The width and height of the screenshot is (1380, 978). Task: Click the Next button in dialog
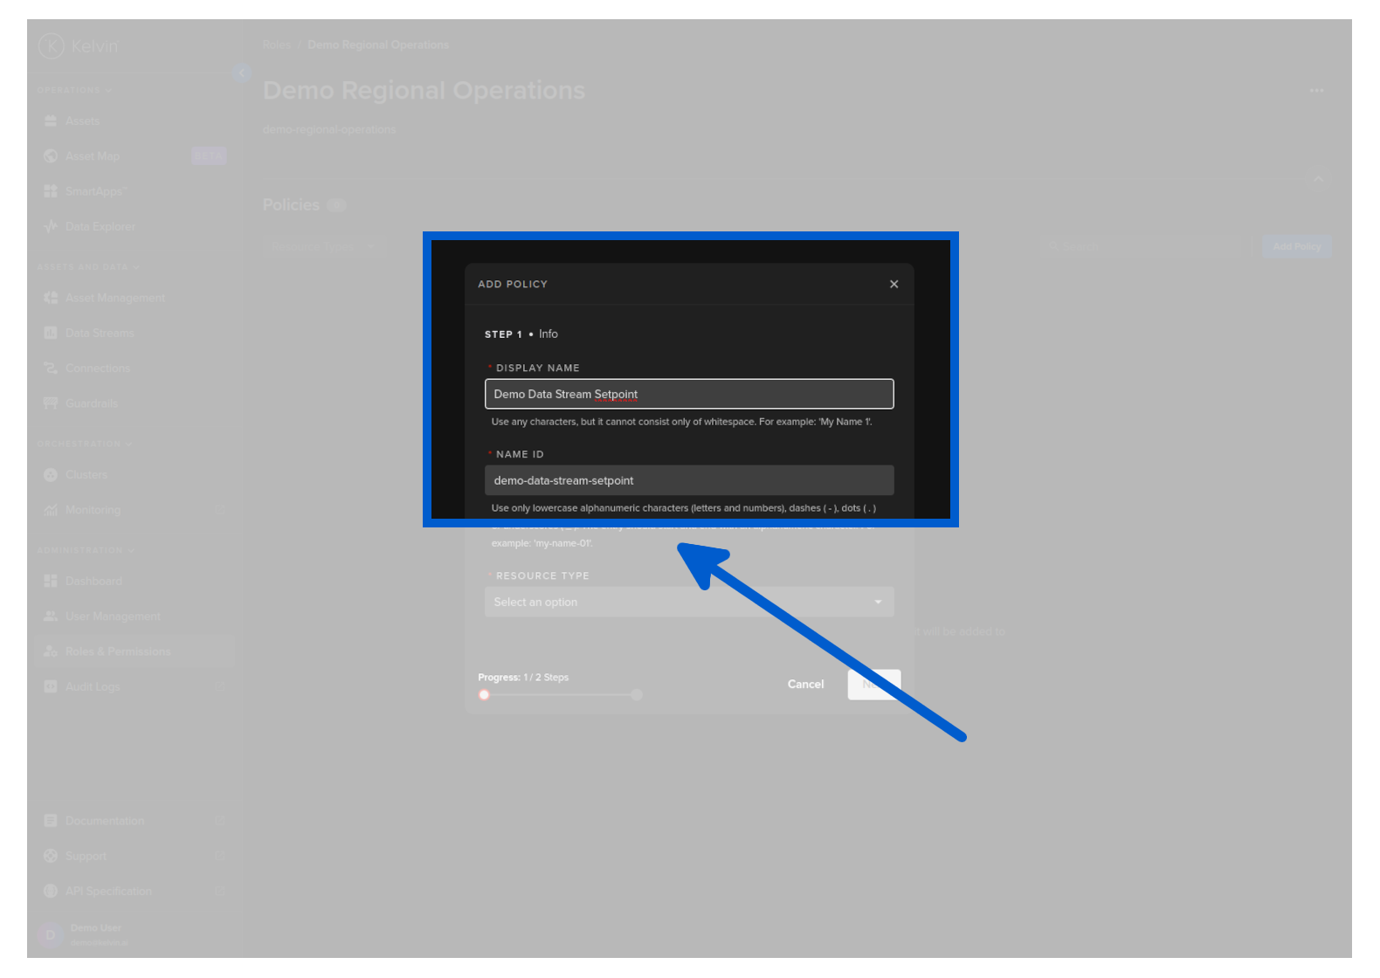point(873,685)
